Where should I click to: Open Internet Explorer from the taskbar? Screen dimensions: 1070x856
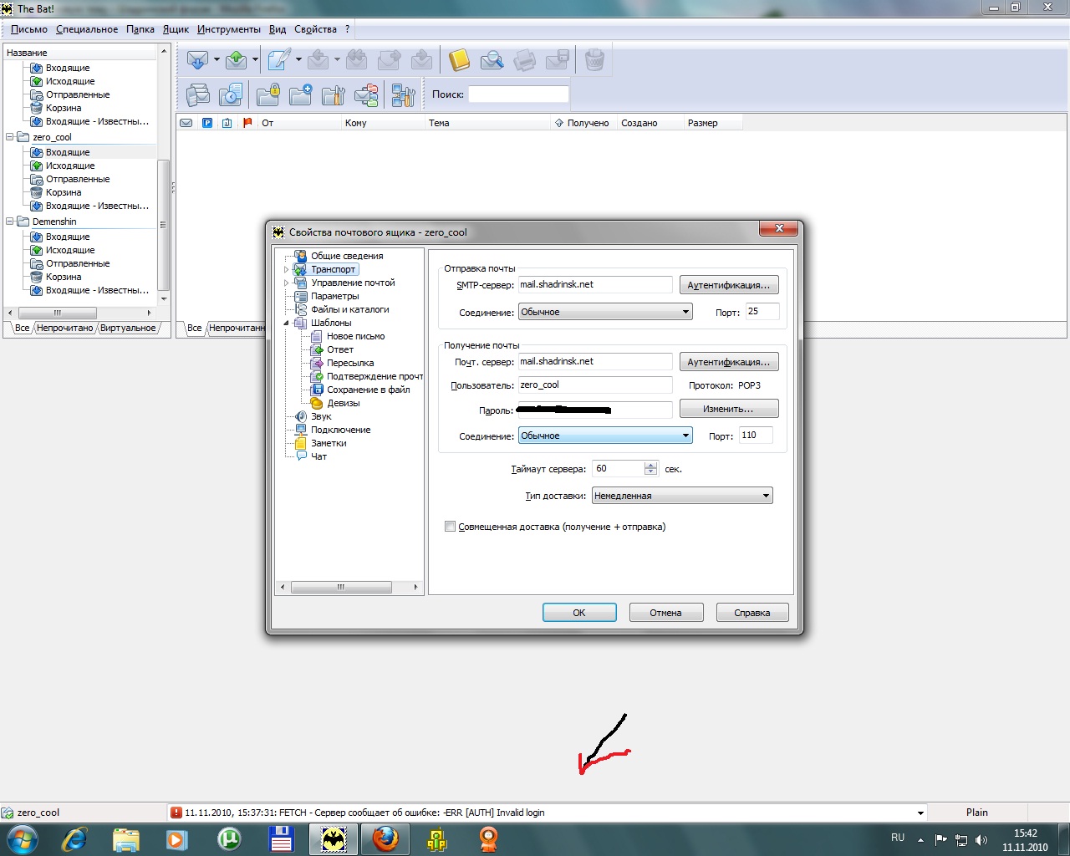tap(74, 838)
